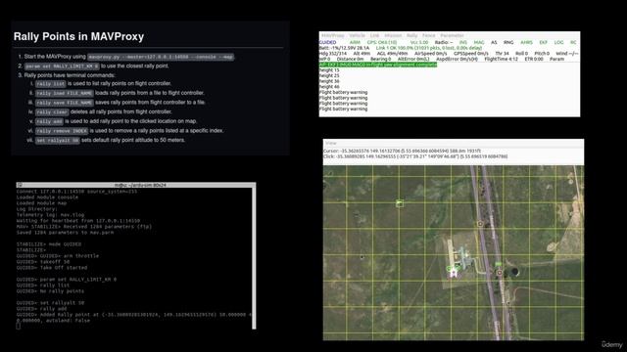627x352 pixels.
Task: Click the Hdg 352/314 readout
Action: (333, 54)
